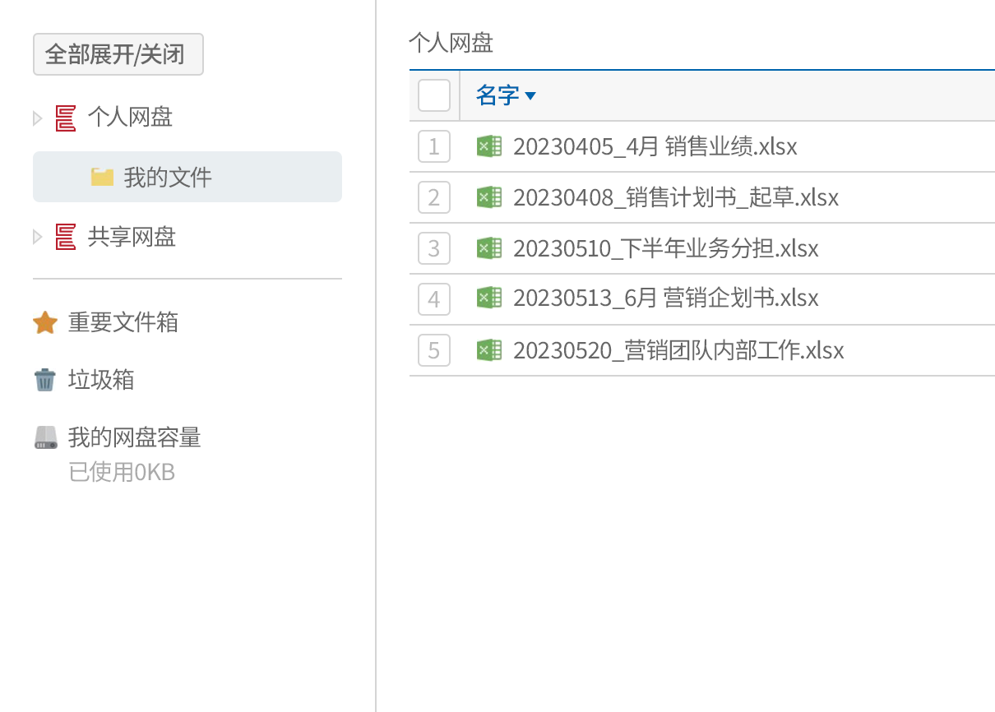
Task: Expand the 共享网盘 tree node arrow
Action: [37, 238]
